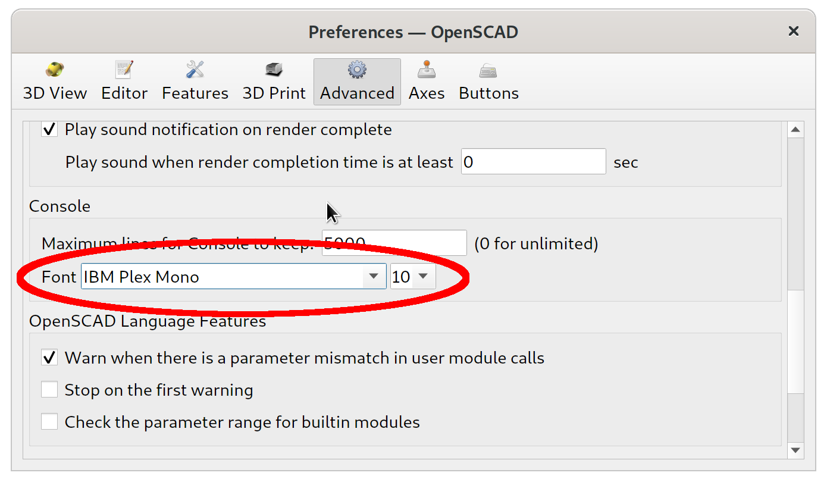Viewport: 827px width, 482px height.
Task: Click the render completion time input field
Action: coord(533,162)
